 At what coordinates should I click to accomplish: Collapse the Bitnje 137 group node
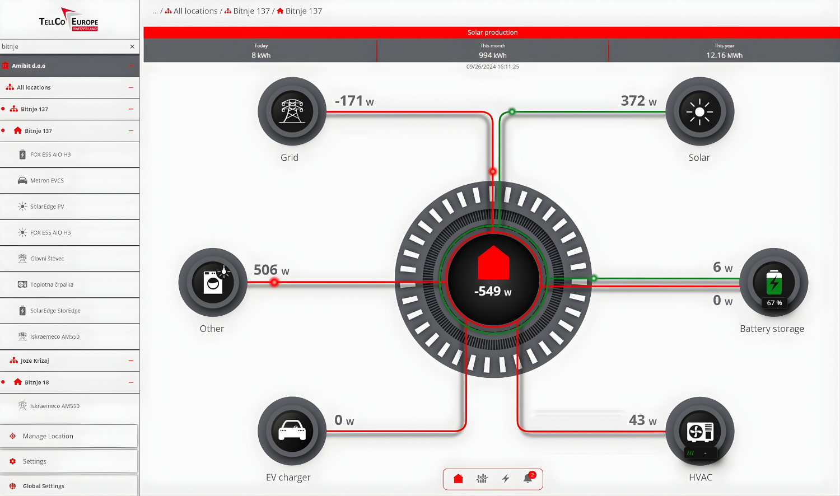click(130, 109)
